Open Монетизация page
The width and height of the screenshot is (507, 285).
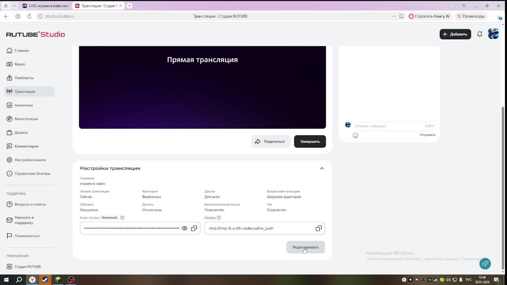point(26,119)
